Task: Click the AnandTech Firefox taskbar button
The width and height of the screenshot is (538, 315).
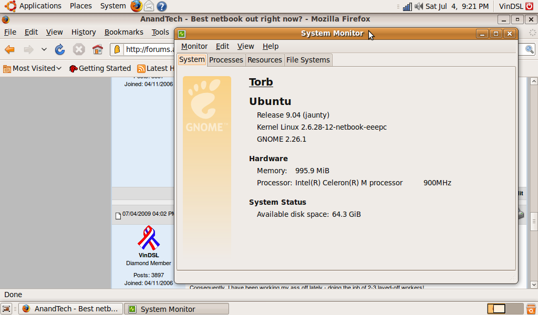Action: 71,309
